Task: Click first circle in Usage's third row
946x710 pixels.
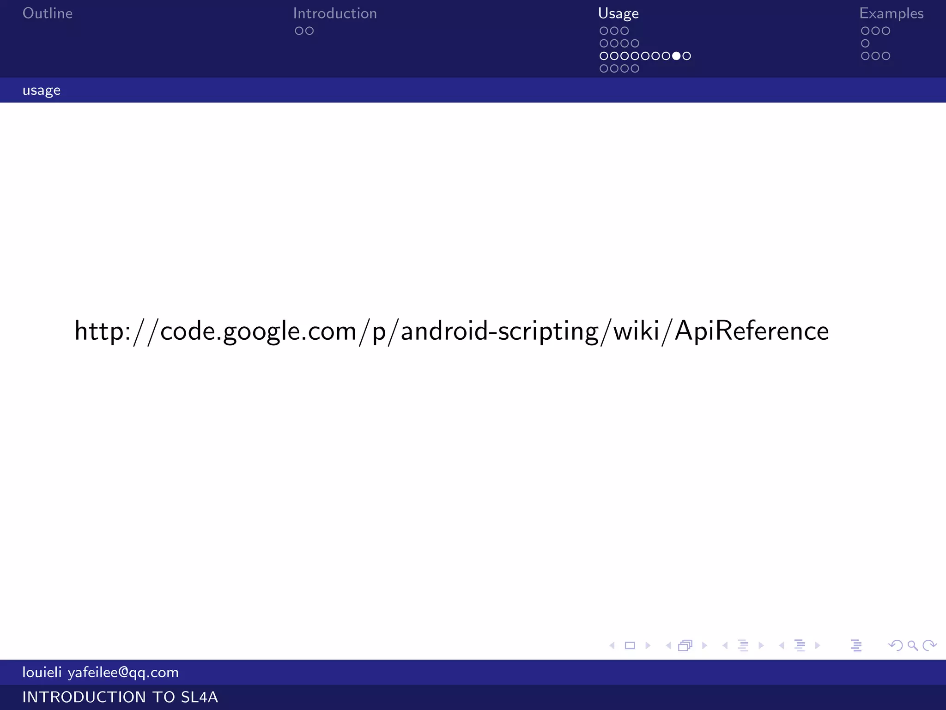Action: pos(604,56)
